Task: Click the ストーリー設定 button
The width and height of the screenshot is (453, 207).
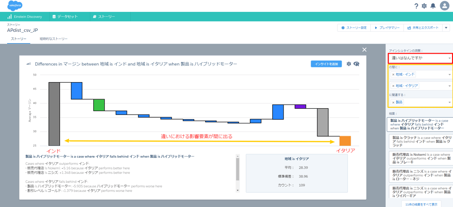Action: click(354, 28)
